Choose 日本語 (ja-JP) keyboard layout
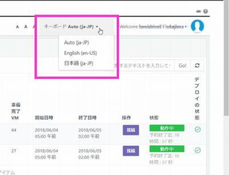Image resolution: width=229 pixels, height=175 pixels. point(79,63)
